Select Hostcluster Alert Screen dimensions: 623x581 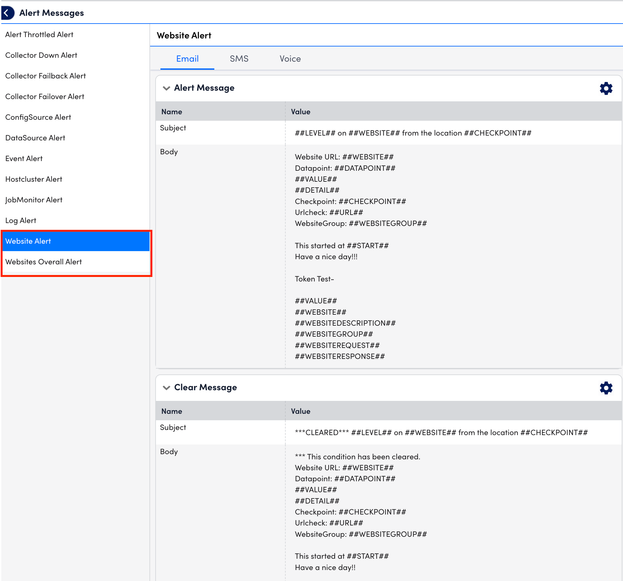point(34,179)
